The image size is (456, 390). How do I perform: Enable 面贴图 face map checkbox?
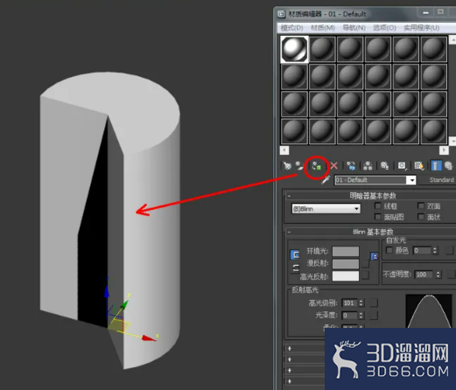[x=378, y=217]
